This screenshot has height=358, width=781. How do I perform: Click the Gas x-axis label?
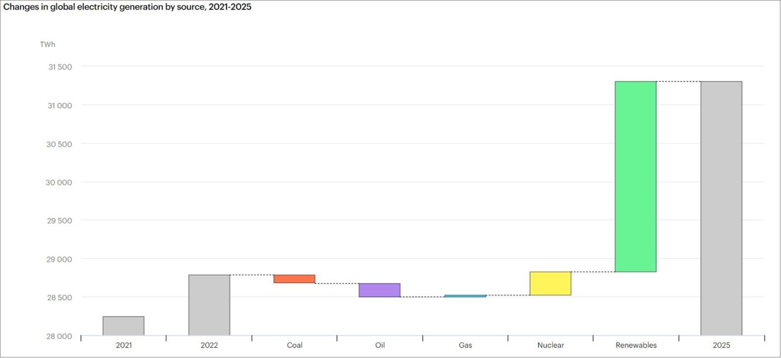465,345
